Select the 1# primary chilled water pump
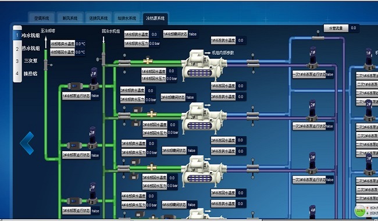378x221 pixels. (x=313, y=58)
